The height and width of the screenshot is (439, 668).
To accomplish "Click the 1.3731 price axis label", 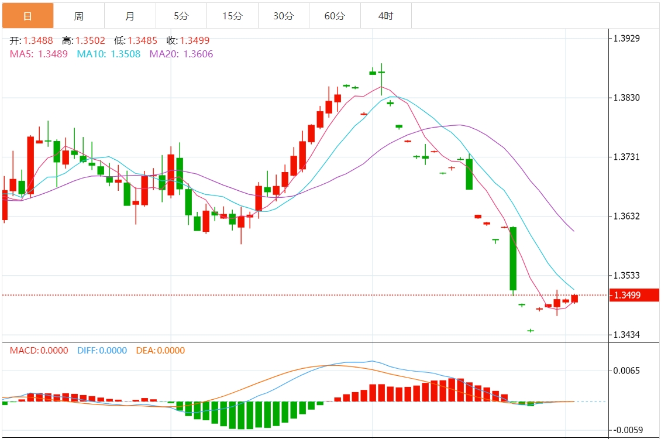I will (x=626, y=157).
